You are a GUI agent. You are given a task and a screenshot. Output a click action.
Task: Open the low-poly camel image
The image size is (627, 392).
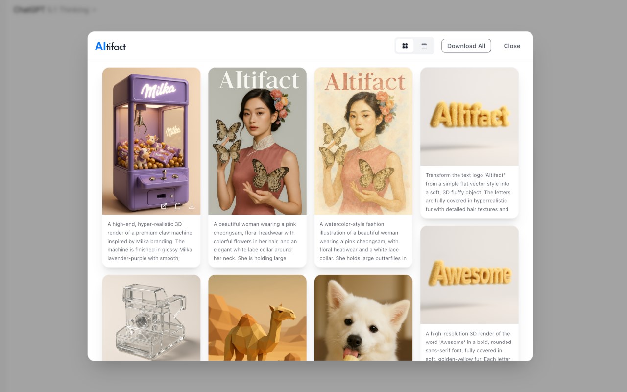[257, 318]
